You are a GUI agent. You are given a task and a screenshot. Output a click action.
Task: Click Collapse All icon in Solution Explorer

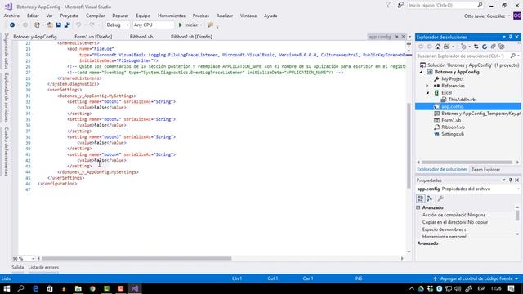tap(493, 47)
